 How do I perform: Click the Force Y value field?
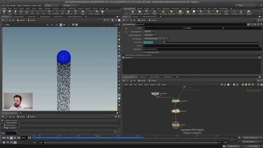(x=202, y=28)
